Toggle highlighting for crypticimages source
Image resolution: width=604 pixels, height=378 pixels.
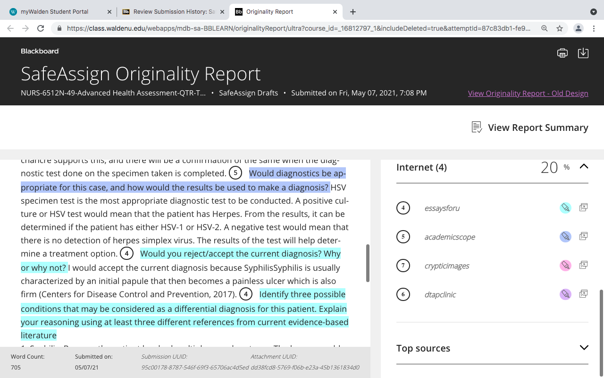(x=565, y=266)
